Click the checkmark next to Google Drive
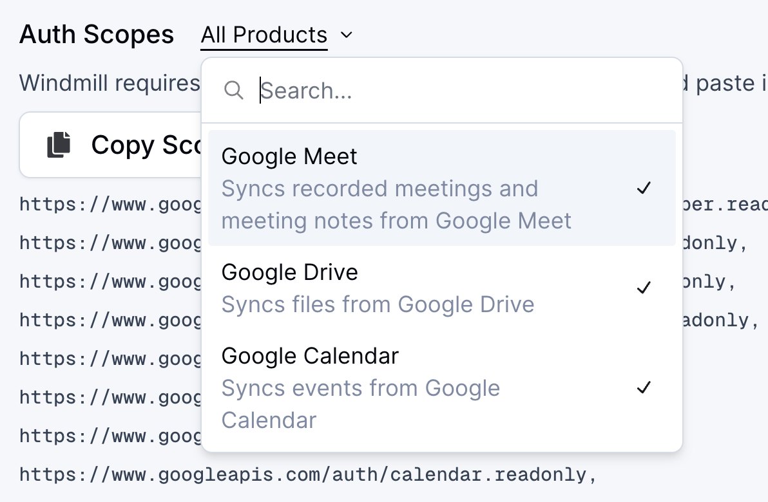This screenshot has height=502, width=768. coord(644,288)
